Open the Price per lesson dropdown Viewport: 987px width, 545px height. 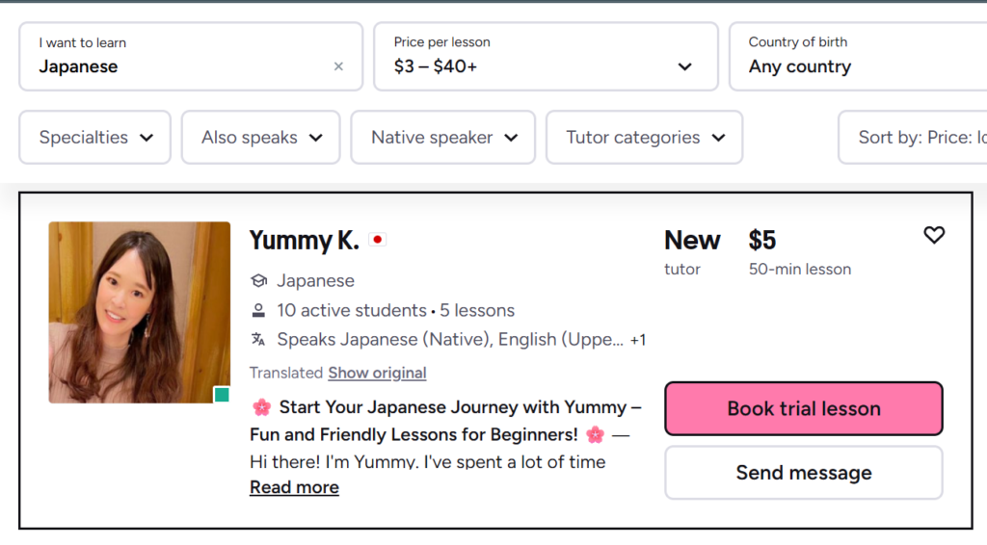[546, 57]
